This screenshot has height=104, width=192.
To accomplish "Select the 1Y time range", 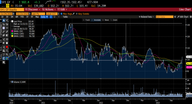I will coord(27,17).
